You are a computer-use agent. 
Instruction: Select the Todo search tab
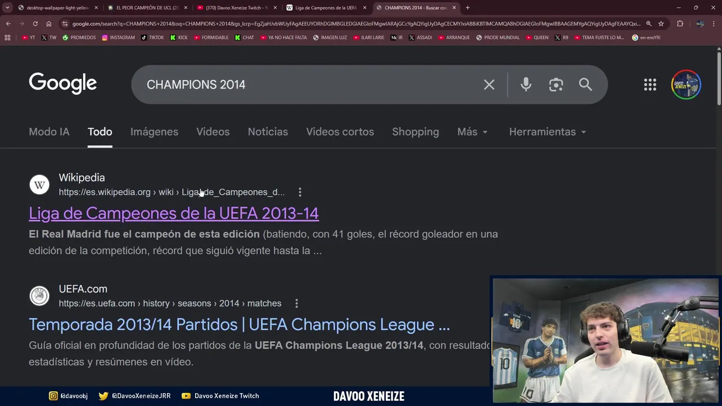(x=100, y=132)
